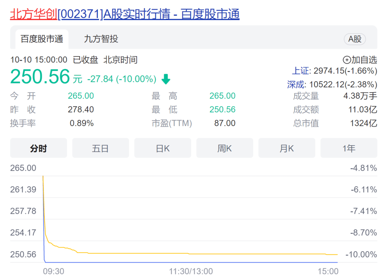This screenshot has width=382, height=278.
Task: Open the 北方华创 A股实时行情 title link
Action: [125, 14]
